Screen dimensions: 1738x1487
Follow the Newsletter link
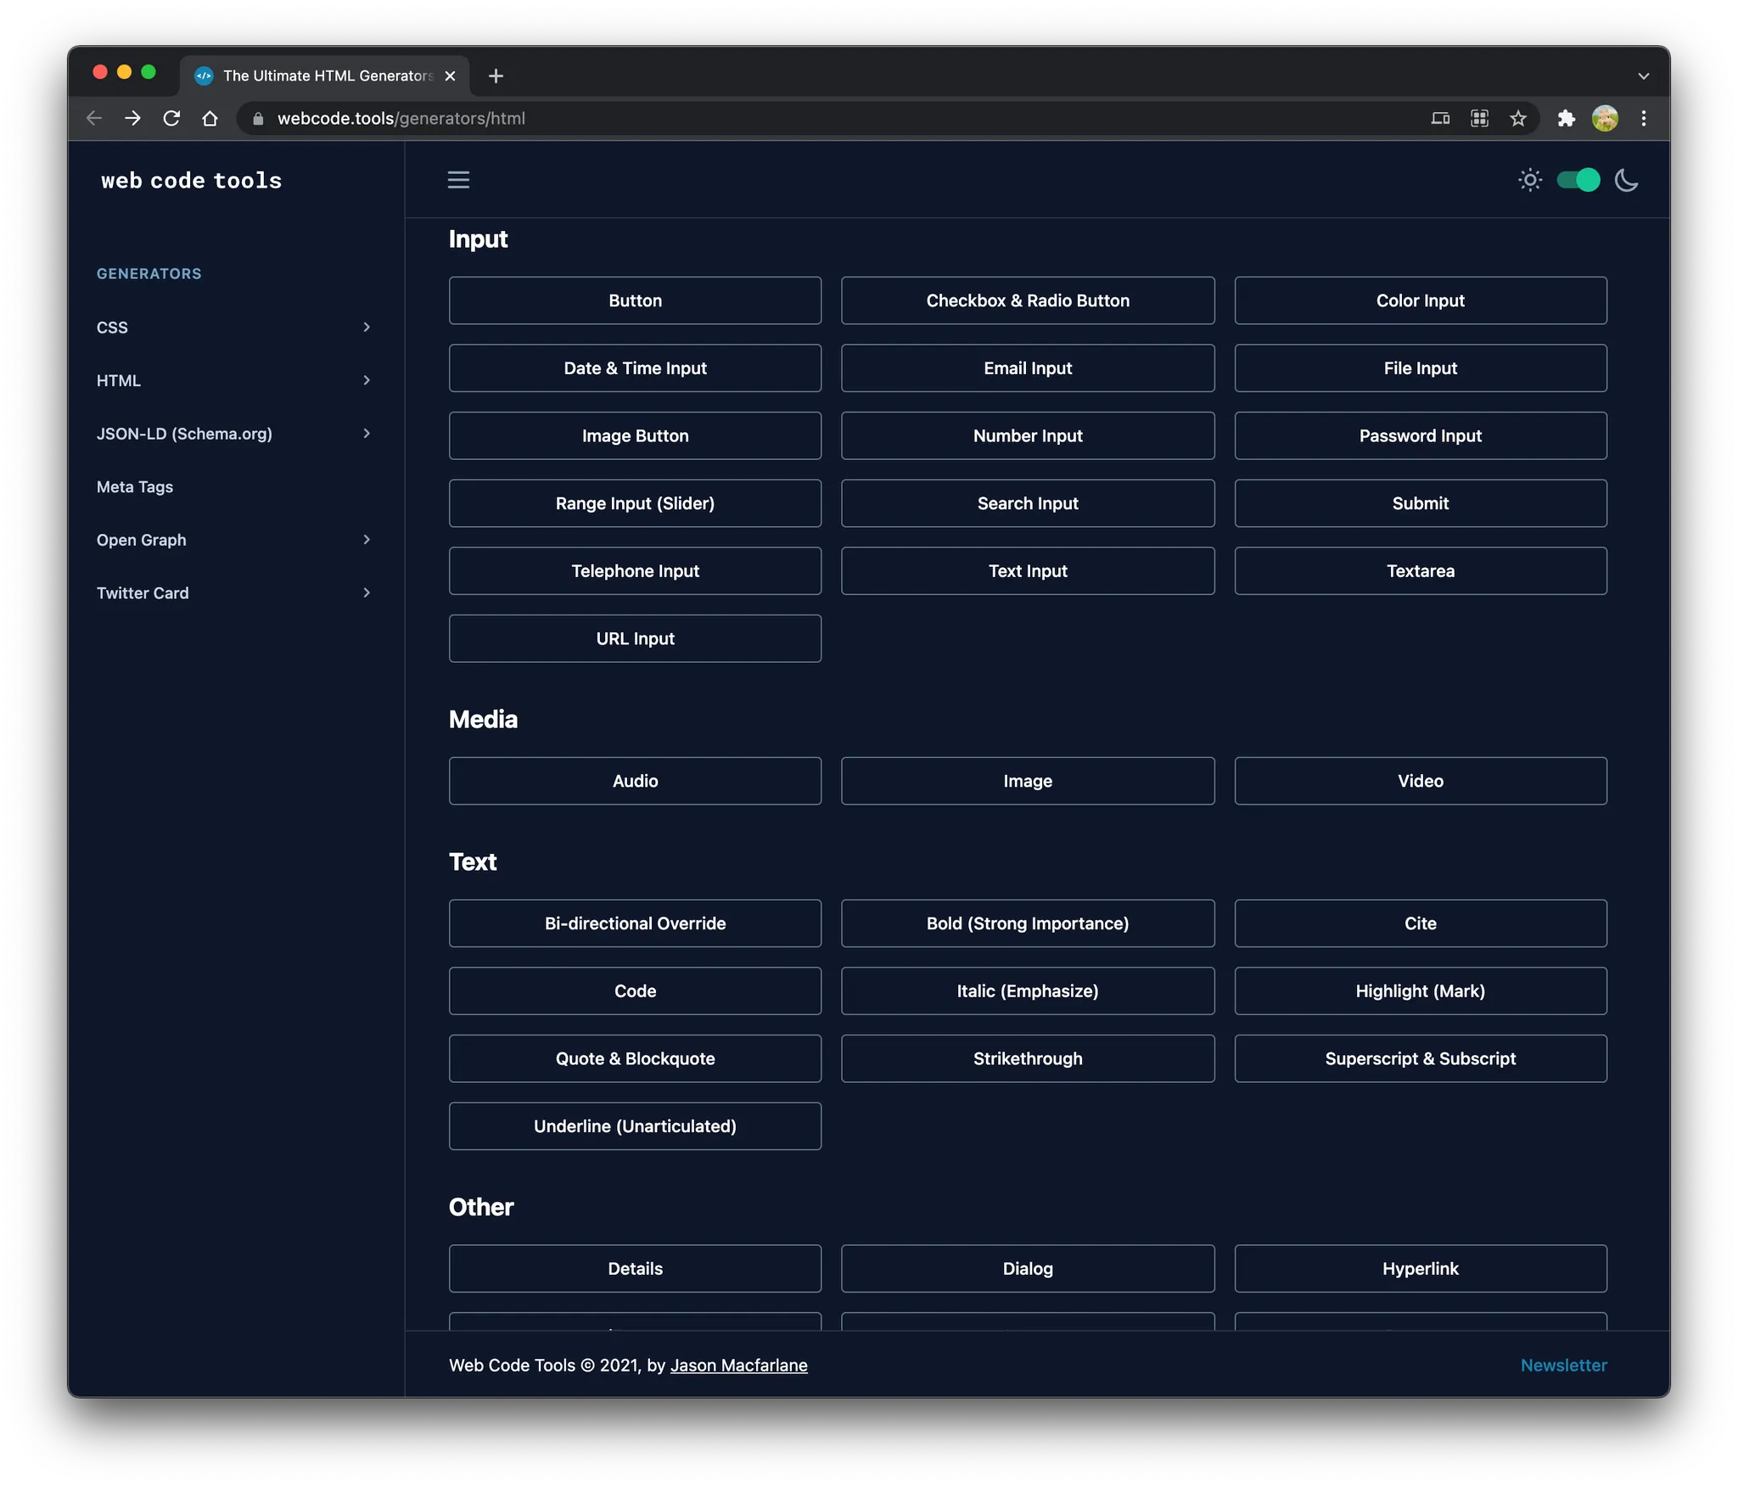[x=1563, y=1365]
